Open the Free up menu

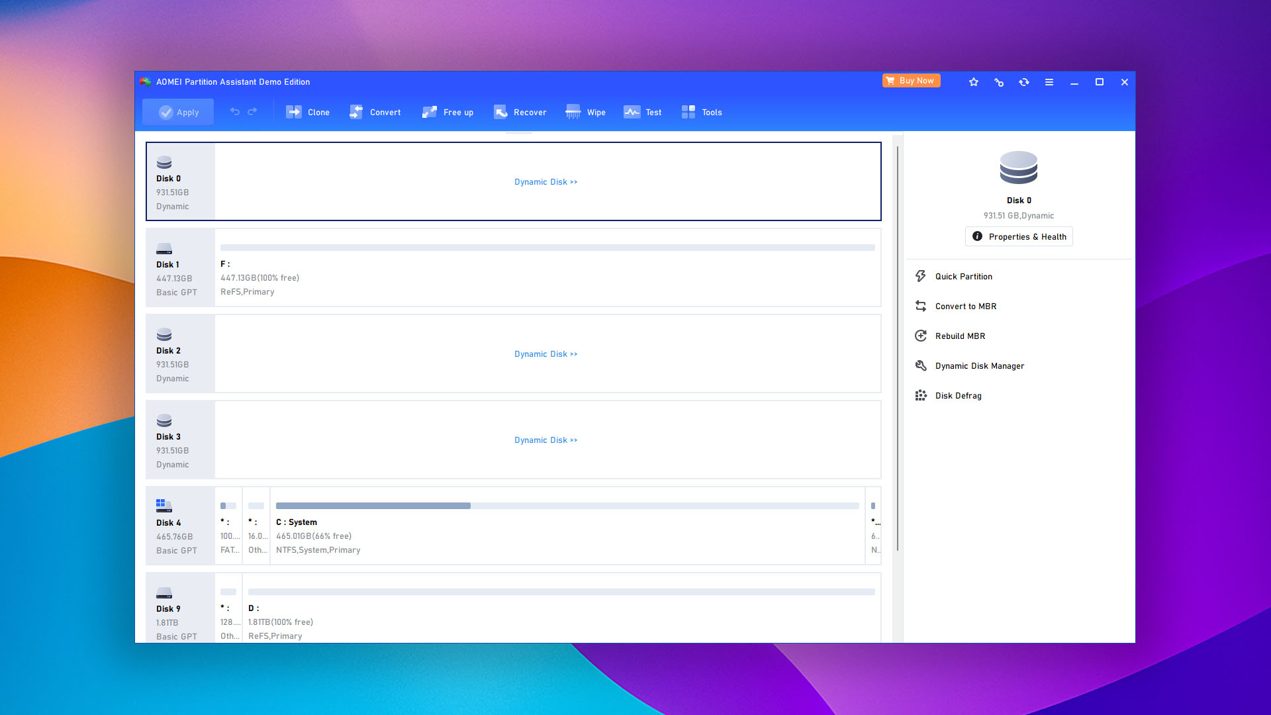click(x=448, y=112)
